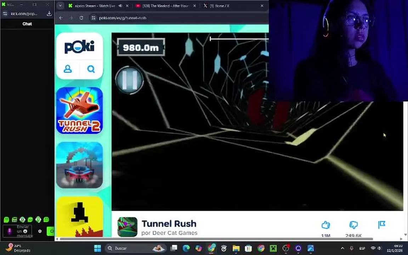Click the 980.0m distance counter

[x=141, y=47]
